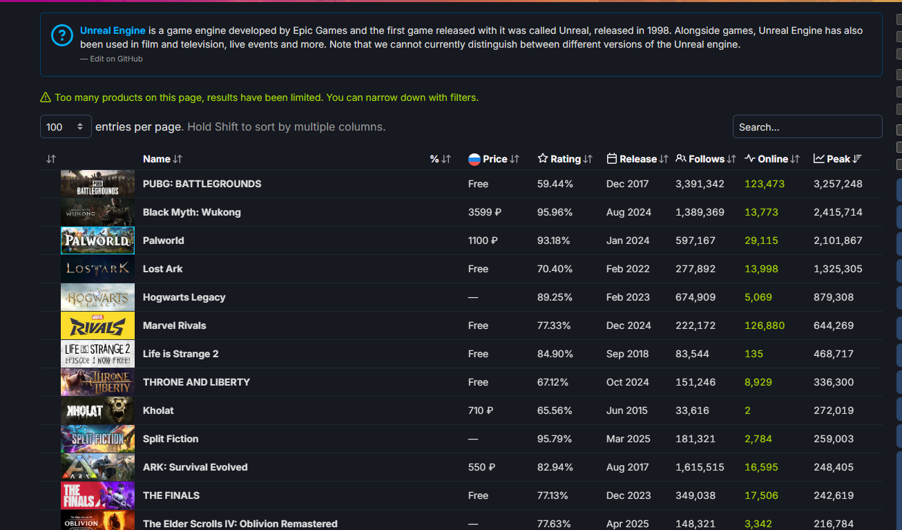
Task: Open the entries per page dropdown
Action: pos(66,127)
